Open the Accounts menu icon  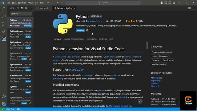tap(4, 97)
